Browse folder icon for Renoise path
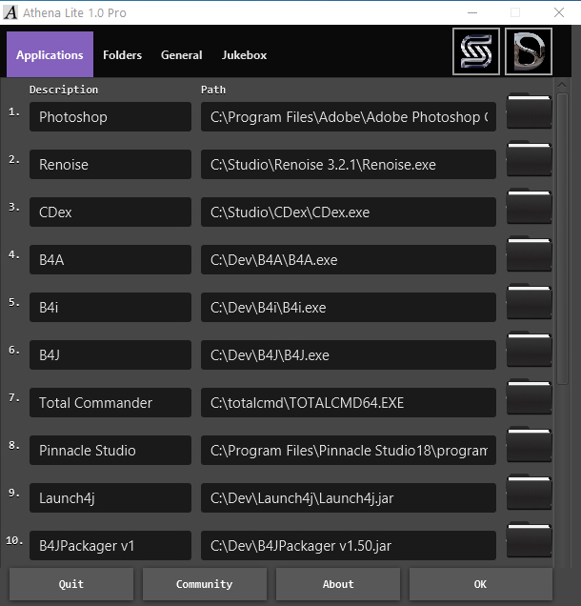This screenshot has height=606, width=581. click(529, 160)
